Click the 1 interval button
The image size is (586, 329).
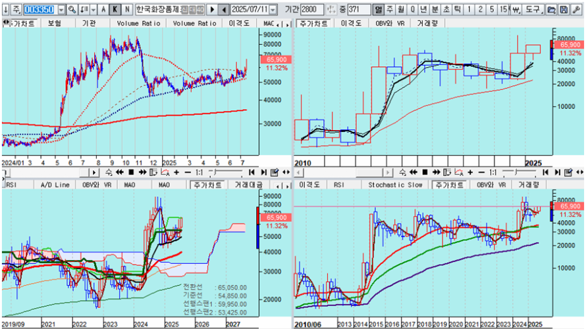[469, 9]
